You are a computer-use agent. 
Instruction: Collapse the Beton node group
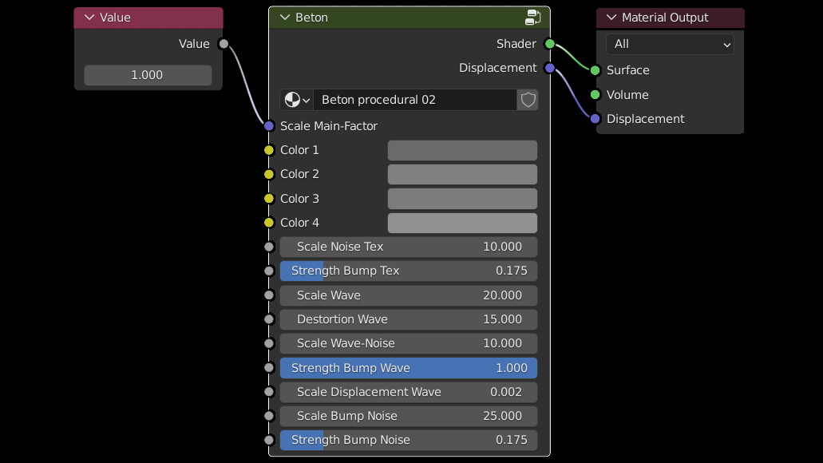point(284,18)
